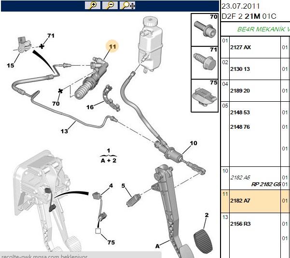
Task: Click diagram code D2F 2 21M 01C
Action: point(249,16)
